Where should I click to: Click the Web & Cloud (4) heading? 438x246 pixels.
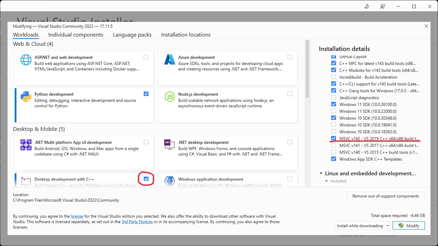click(33, 44)
